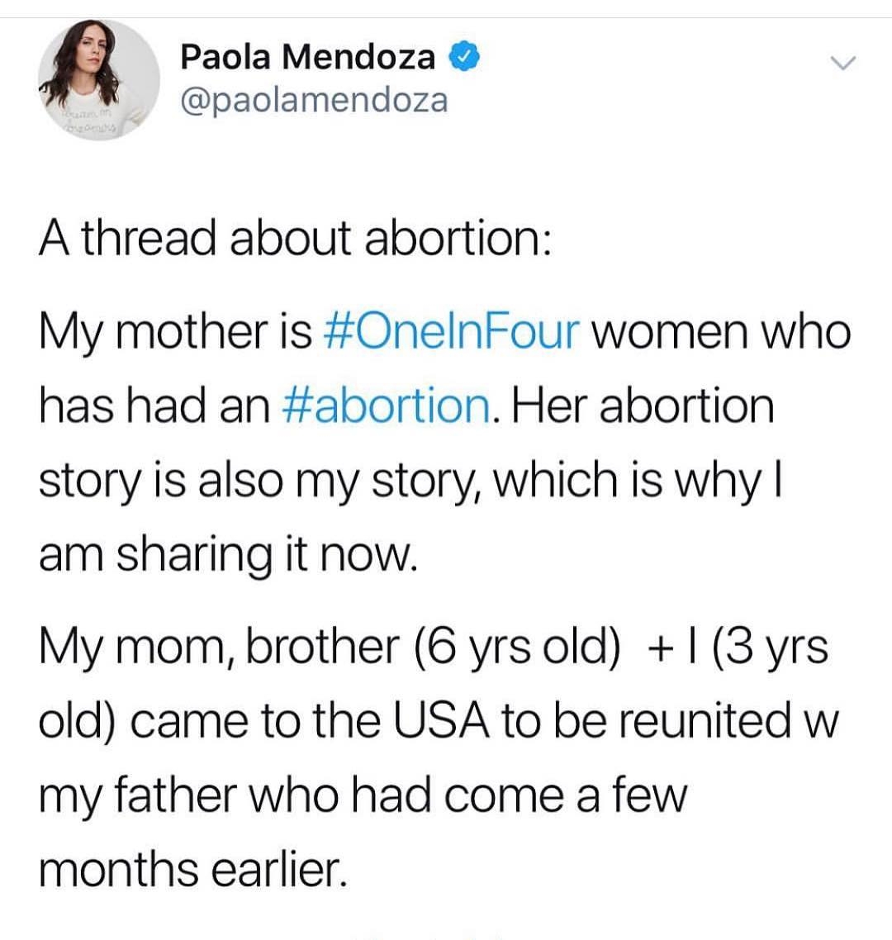Expand the tweet options chevron
Viewport: 892px width, 940px height.
click(843, 62)
